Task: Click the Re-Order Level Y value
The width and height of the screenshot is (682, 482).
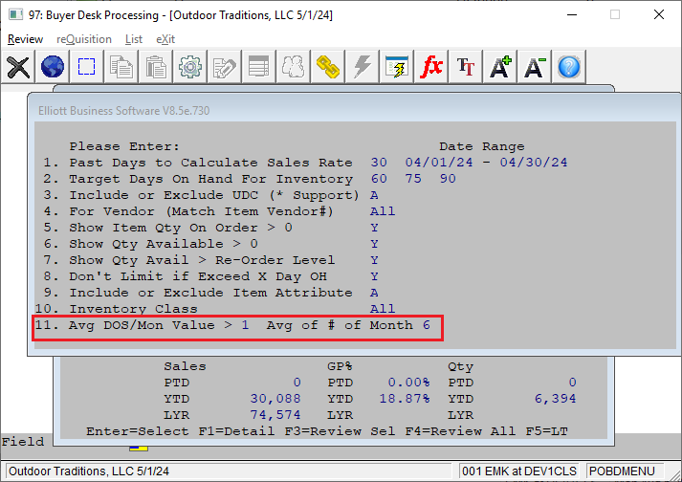Action: (x=374, y=260)
